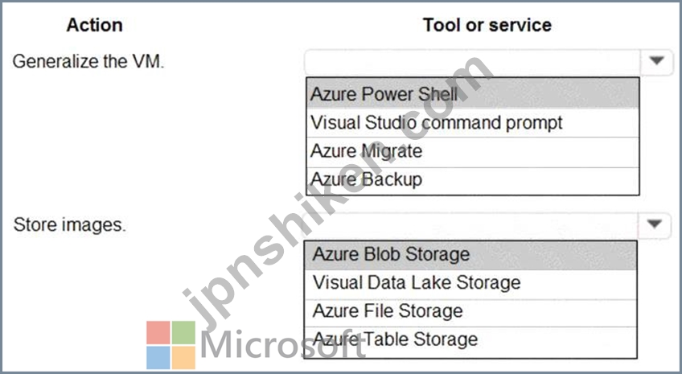Select Azure Migrate from the list
682x374 pixels.
pos(473,152)
